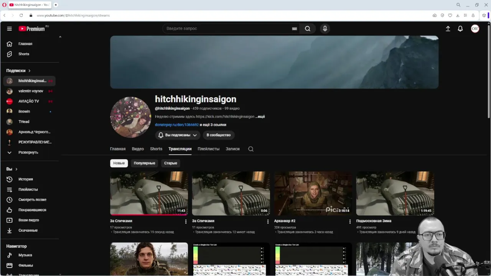Image resolution: width=491 pixels, height=276 pixels.
Task: Open Скачанные in sidebar
Action: pos(29,230)
